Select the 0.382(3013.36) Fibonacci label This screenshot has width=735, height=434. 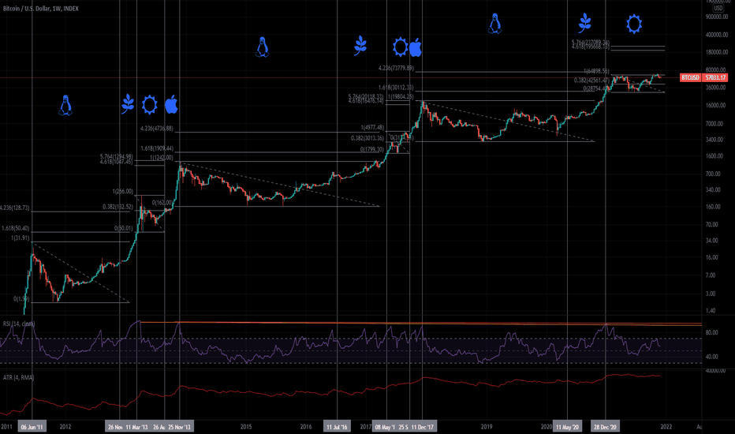click(367, 138)
